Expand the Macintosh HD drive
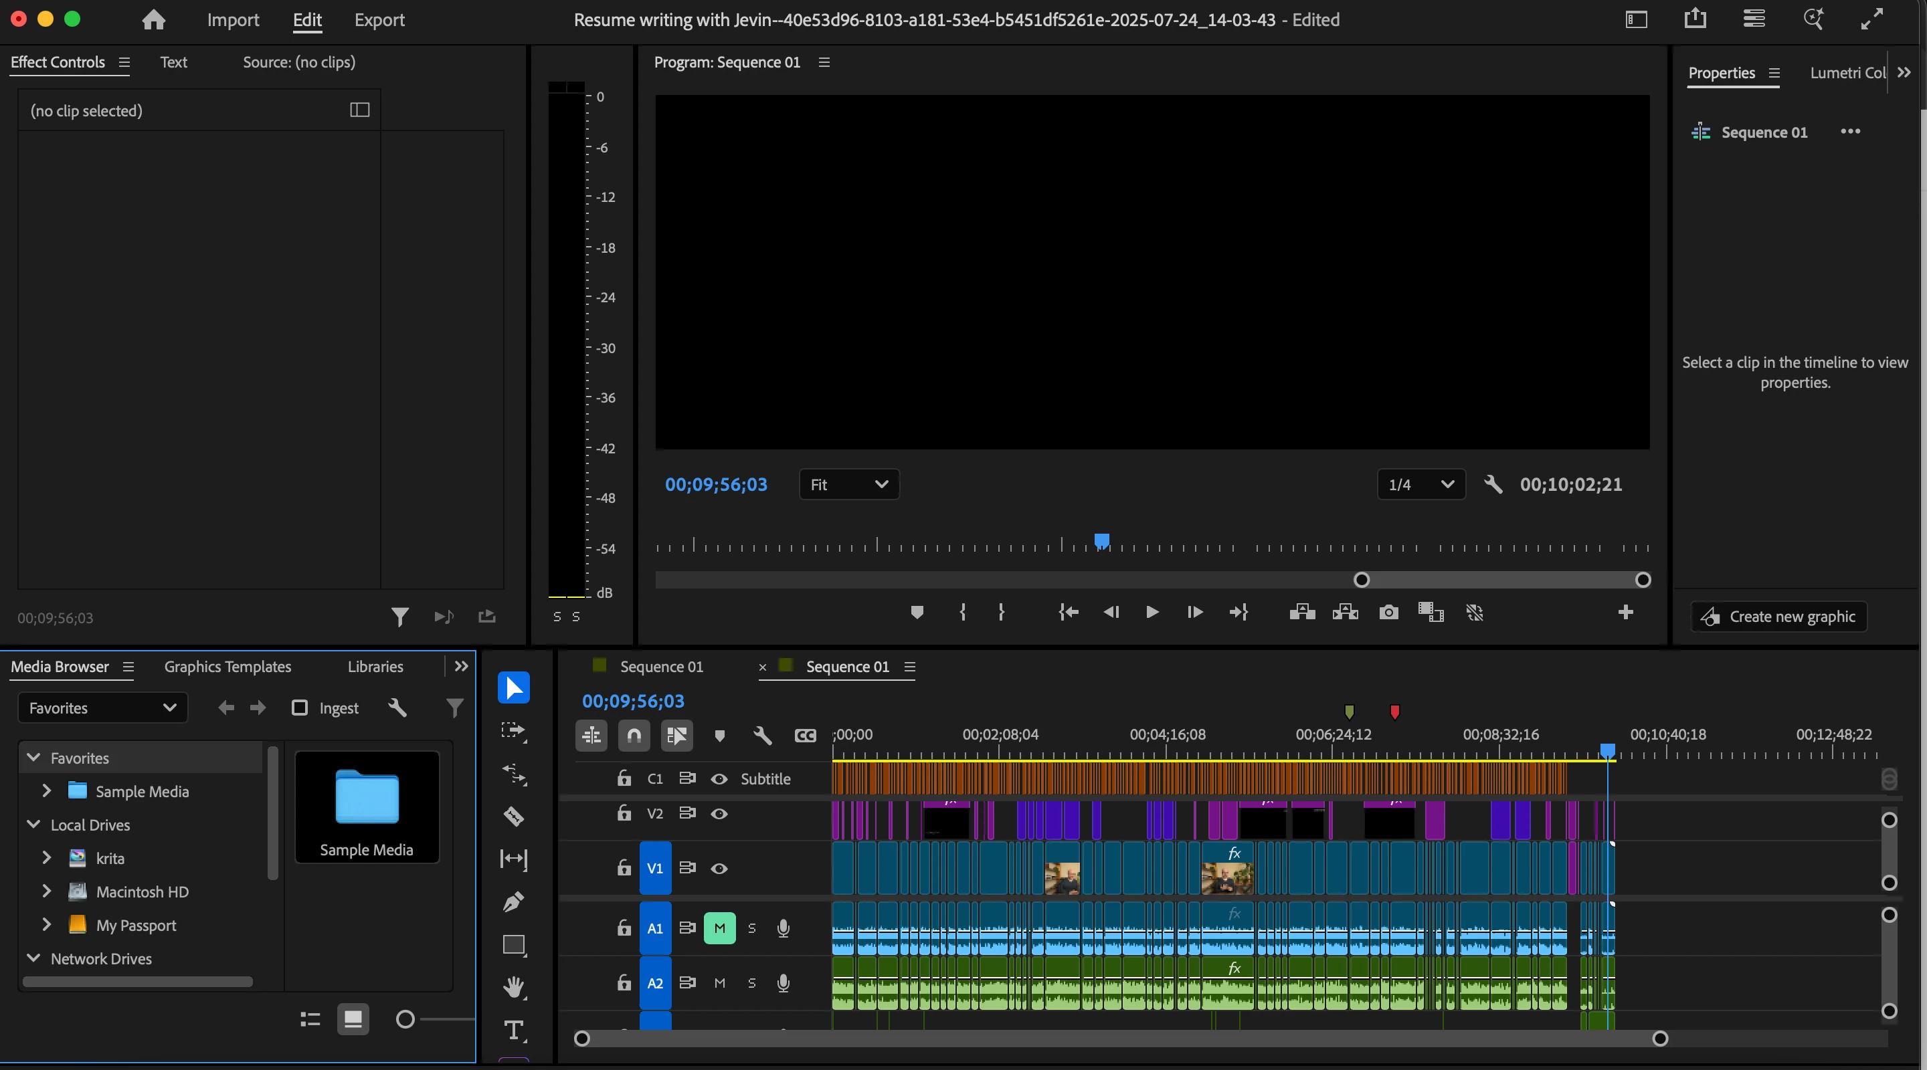1927x1070 pixels. pos(46,891)
